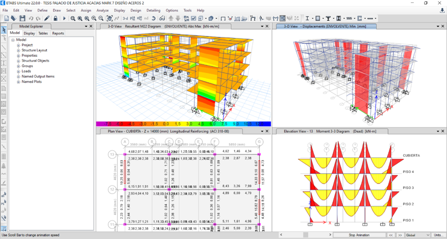Toggle the Lock model padlock icon
The image size is (447, 239).
(x=55, y=18)
